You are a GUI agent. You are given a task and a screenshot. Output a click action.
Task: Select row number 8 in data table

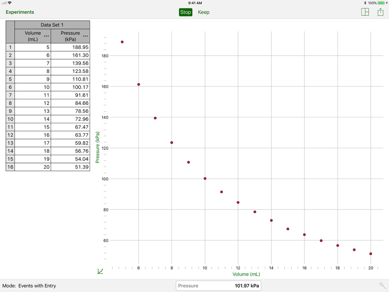[x=10, y=103]
